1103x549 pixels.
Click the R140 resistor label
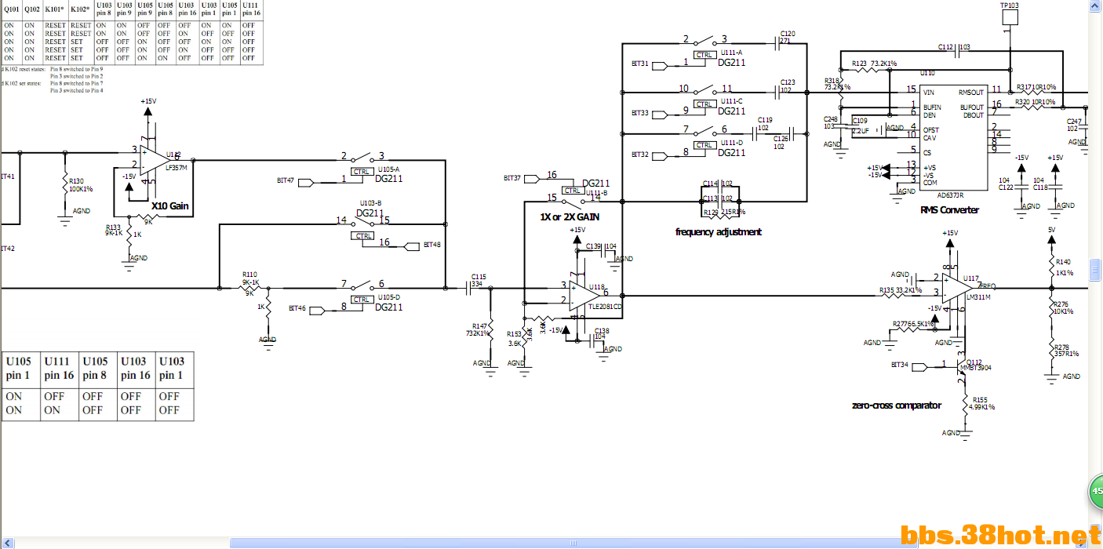[1063, 262]
